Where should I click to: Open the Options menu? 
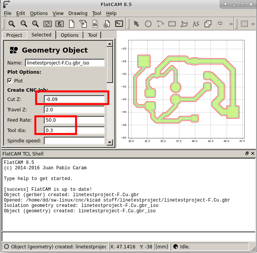point(39,13)
